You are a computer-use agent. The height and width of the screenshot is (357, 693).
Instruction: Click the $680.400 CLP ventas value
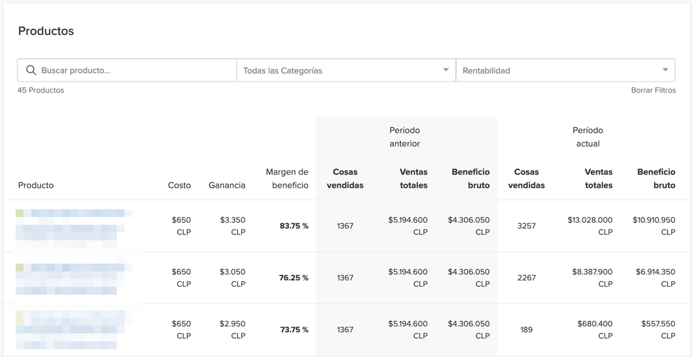click(x=595, y=330)
